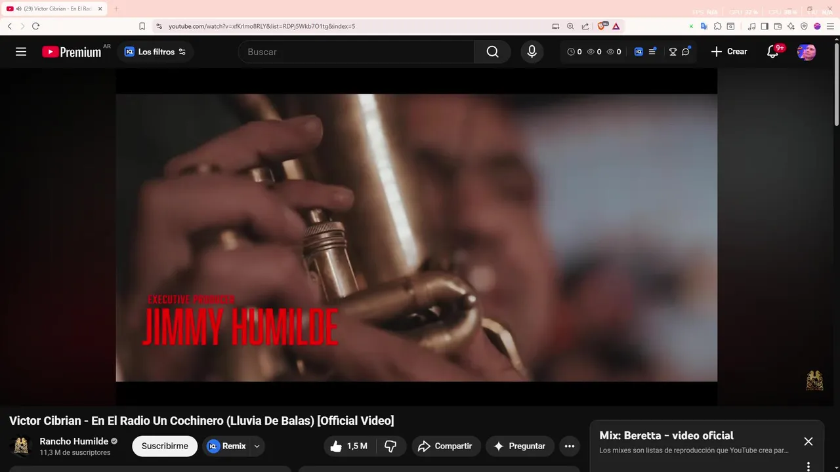Go back with browser back arrow
The height and width of the screenshot is (472, 840).
pos(10,26)
